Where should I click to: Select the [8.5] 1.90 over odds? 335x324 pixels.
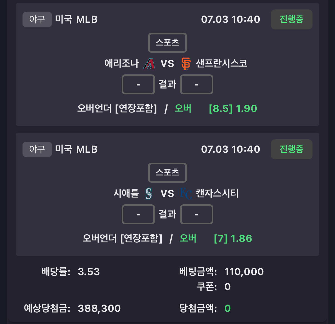tap(233, 109)
